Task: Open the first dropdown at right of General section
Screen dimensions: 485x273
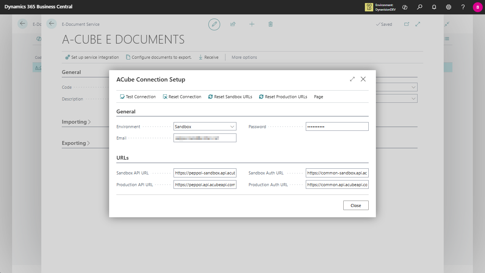Action: pos(413,87)
